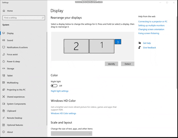This screenshot has width=178, height=138.
Task: Select the blue display 3 box
Action: click(118, 42)
